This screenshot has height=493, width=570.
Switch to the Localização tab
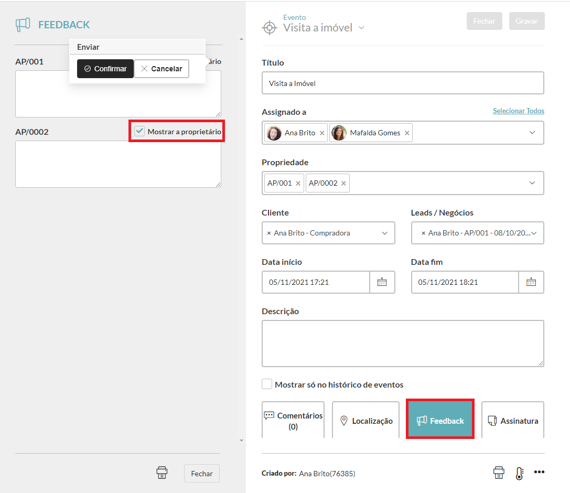point(365,421)
